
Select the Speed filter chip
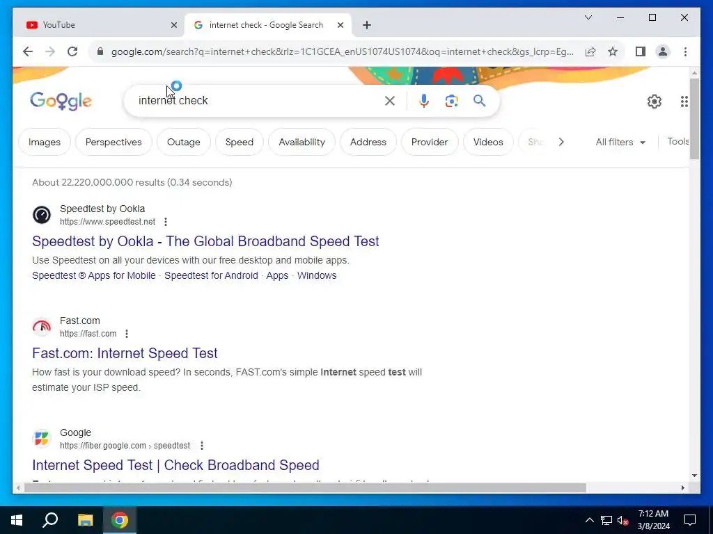pyautogui.click(x=240, y=142)
